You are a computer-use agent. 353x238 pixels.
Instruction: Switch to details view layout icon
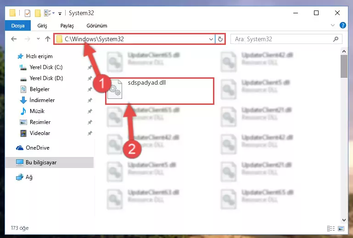tap(331, 229)
